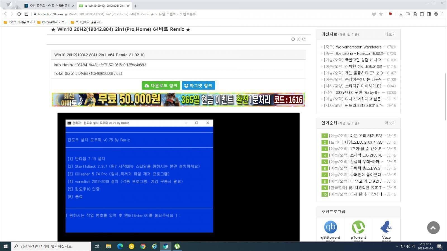Image resolution: width=447 pixels, height=251 pixels.
Task: Click the blue 마그넷 링크 button
Action: (x=198, y=86)
